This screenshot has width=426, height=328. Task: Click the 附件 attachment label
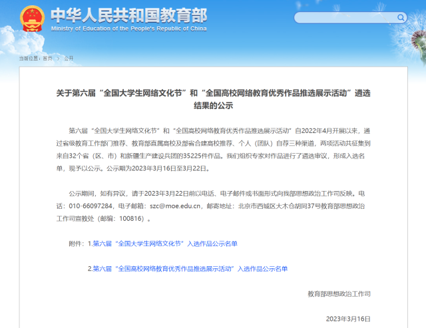click(77, 244)
